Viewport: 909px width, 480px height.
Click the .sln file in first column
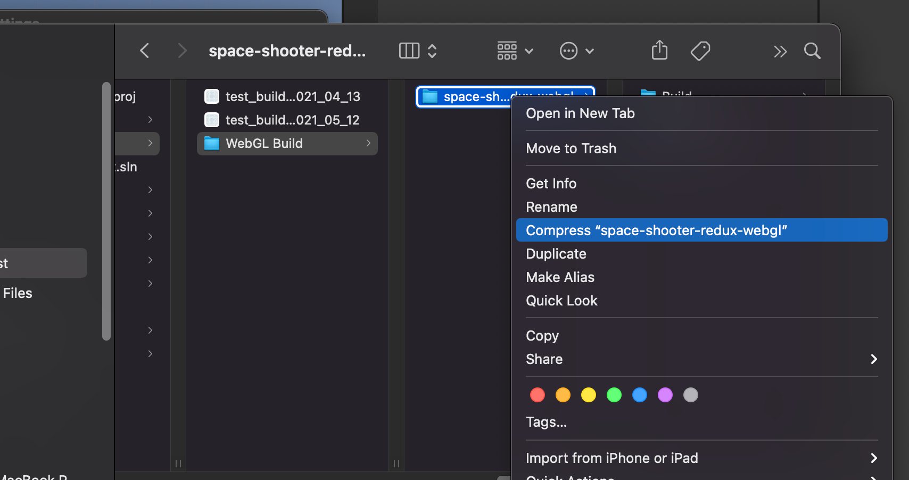click(x=127, y=167)
